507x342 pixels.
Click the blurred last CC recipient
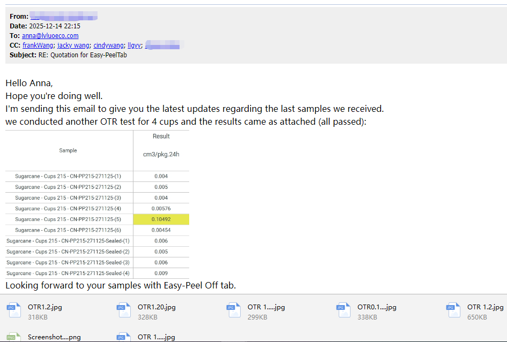[x=165, y=45]
